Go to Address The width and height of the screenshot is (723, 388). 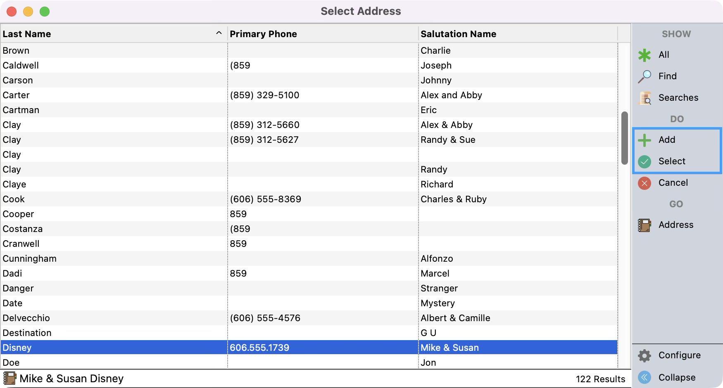(x=676, y=225)
